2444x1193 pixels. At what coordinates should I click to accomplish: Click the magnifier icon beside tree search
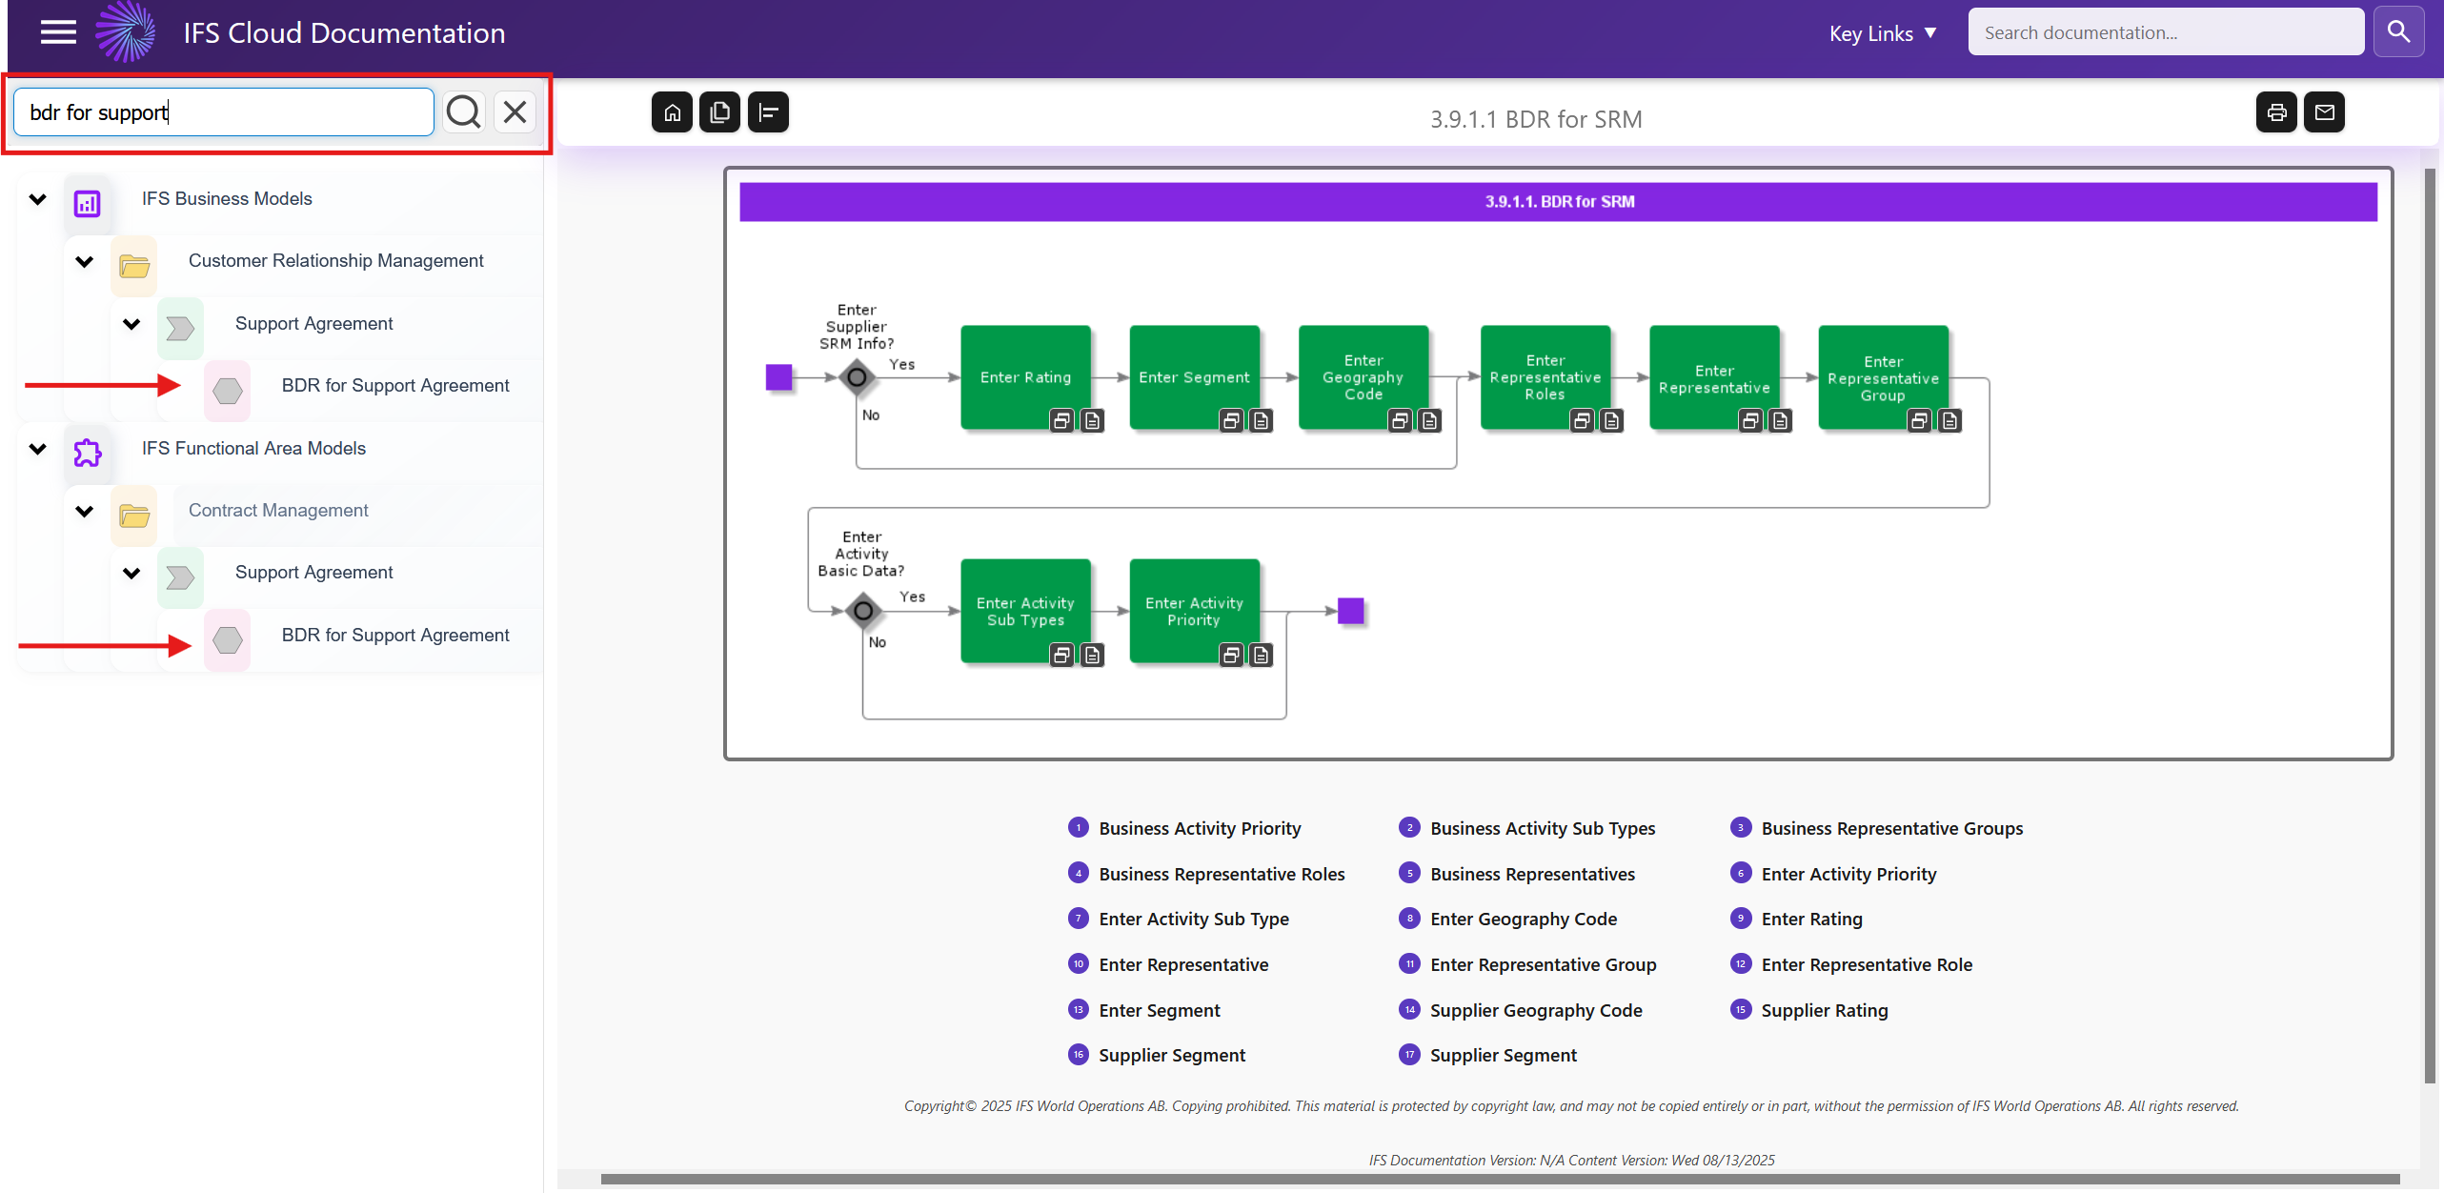(464, 112)
